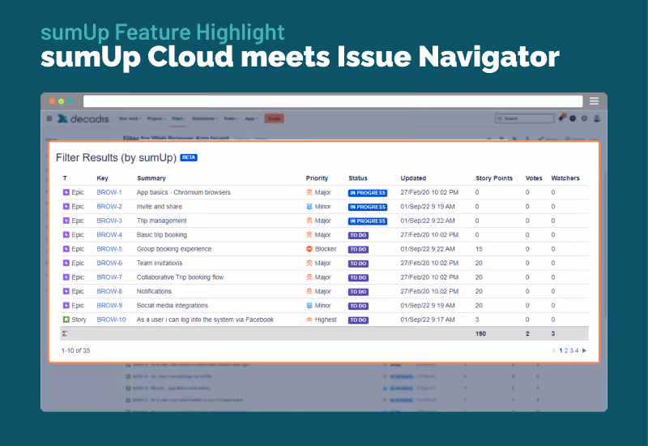
Task: Click the sigma sum row symbol
Action: (65, 333)
